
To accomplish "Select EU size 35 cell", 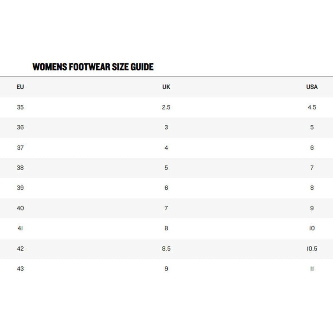I will click(20, 107).
